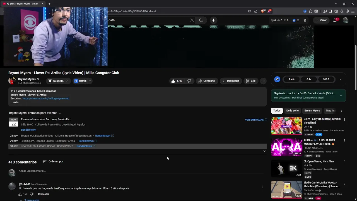Open Bandsintown link under San Juan event
The image size is (357, 201).
[x=28, y=130]
